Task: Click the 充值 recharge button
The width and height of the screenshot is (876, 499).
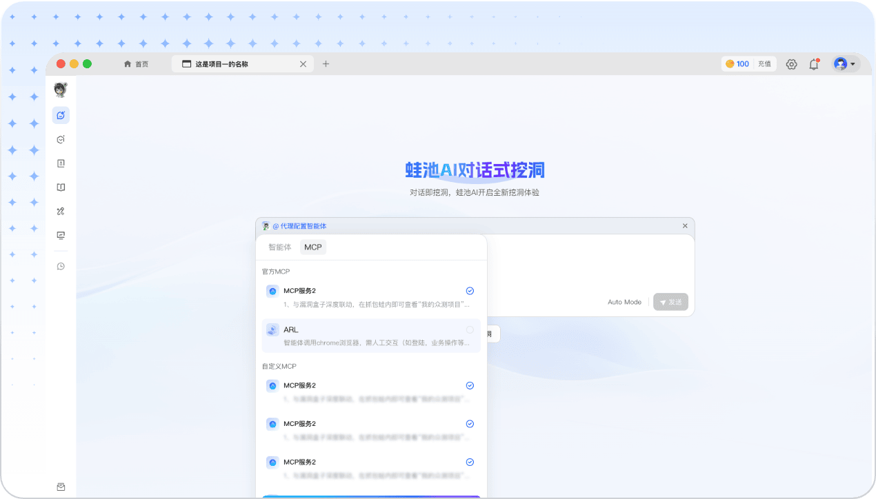Action: (764, 64)
